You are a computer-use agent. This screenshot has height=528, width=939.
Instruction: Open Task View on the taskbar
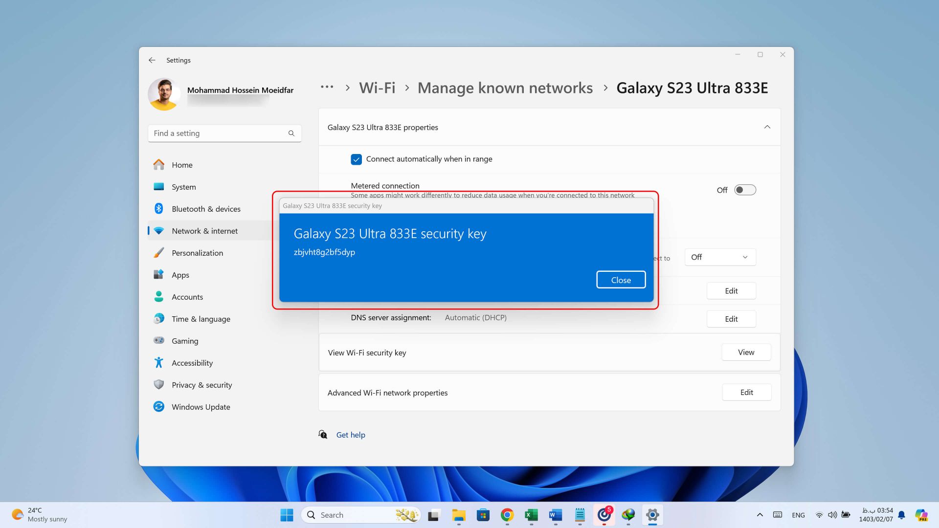(434, 515)
